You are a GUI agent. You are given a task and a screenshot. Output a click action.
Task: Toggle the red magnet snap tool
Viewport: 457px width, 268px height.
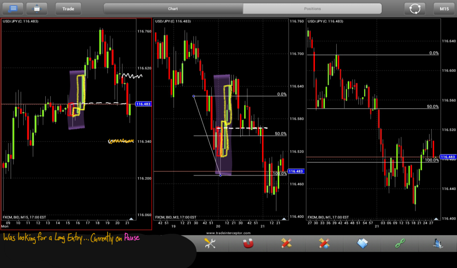(x=248, y=243)
